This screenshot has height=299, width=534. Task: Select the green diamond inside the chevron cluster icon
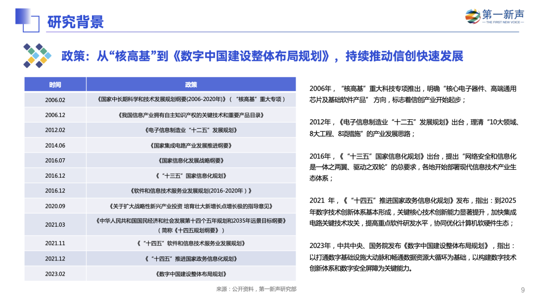pyautogui.click(x=31, y=51)
